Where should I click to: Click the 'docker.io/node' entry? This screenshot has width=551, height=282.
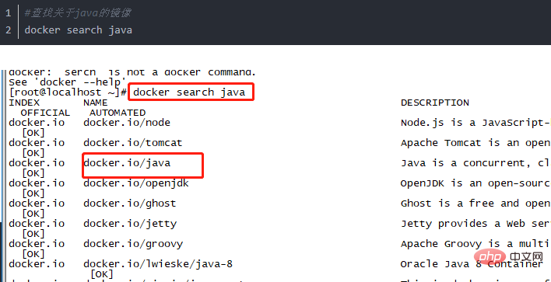pyautogui.click(x=127, y=123)
